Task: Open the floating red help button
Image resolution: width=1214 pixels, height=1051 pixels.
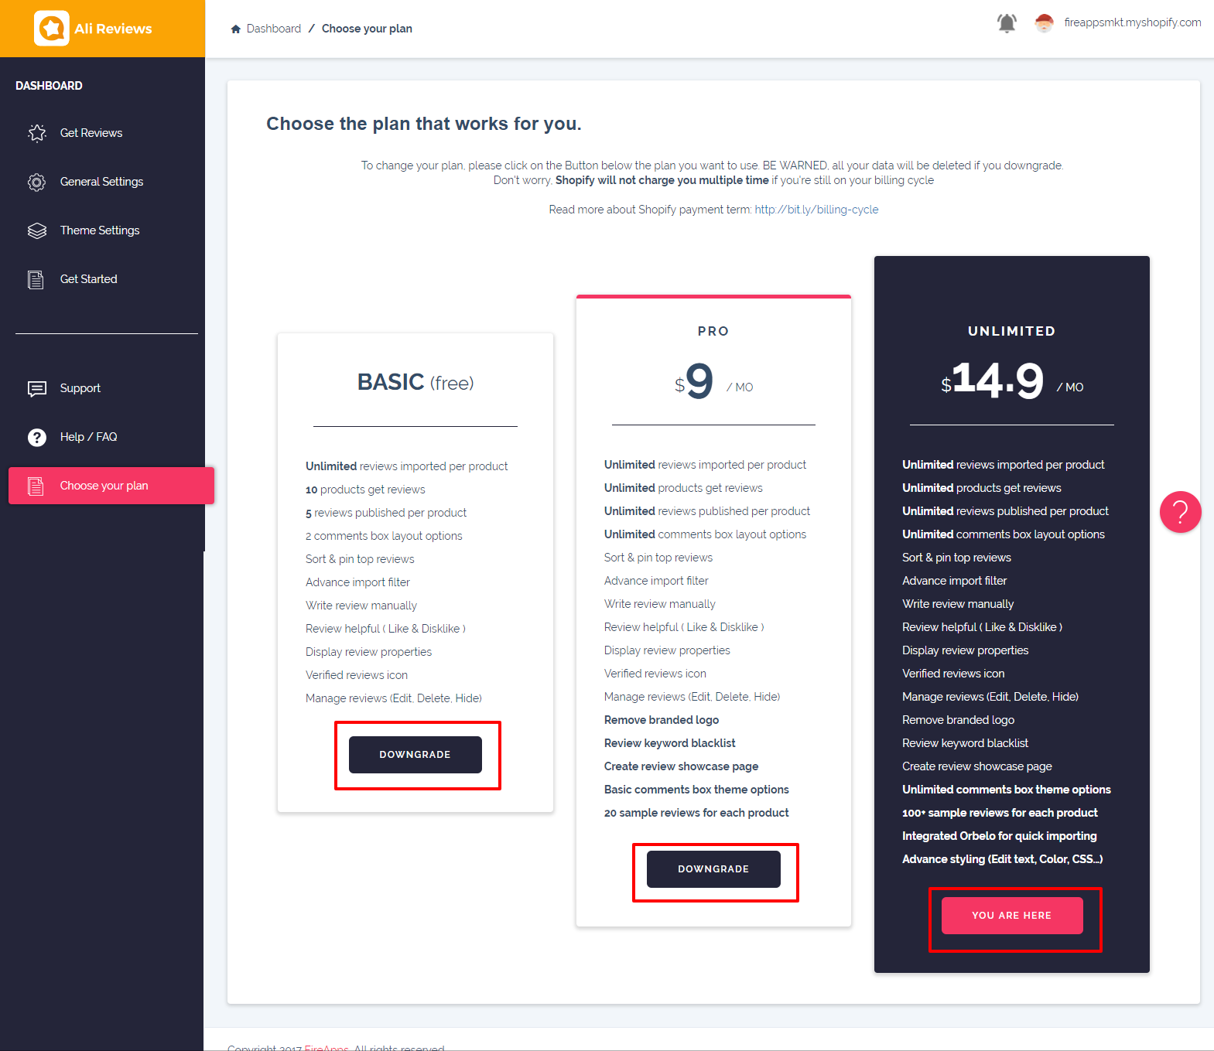Action: (1180, 512)
